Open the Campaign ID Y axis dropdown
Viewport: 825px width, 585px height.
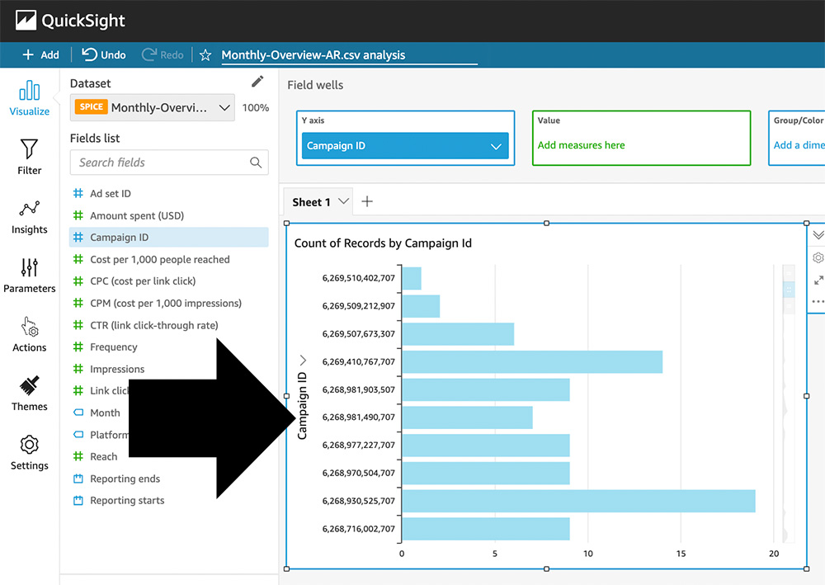[x=496, y=146]
